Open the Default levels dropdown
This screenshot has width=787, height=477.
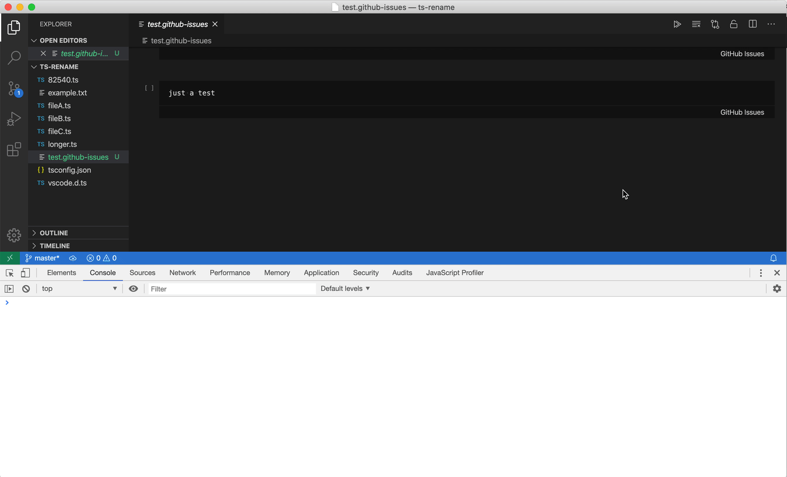[345, 289]
